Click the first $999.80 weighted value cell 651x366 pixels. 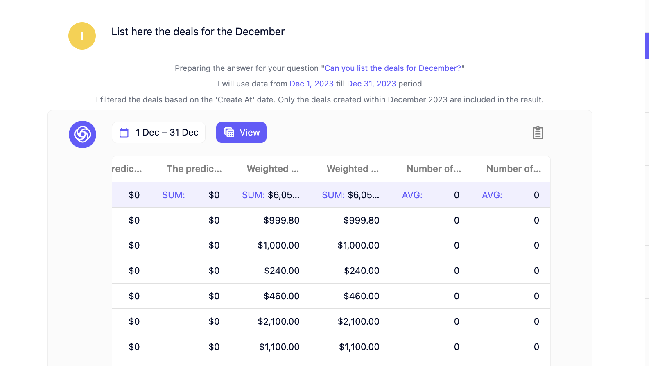[x=281, y=220]
